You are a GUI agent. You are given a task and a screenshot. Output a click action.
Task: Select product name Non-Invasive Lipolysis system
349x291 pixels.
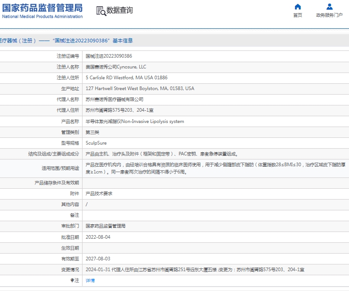tap(135, 121)
